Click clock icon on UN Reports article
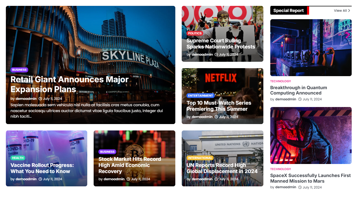Viewport: 357px width, 197px height. click(x=216, y=179)
